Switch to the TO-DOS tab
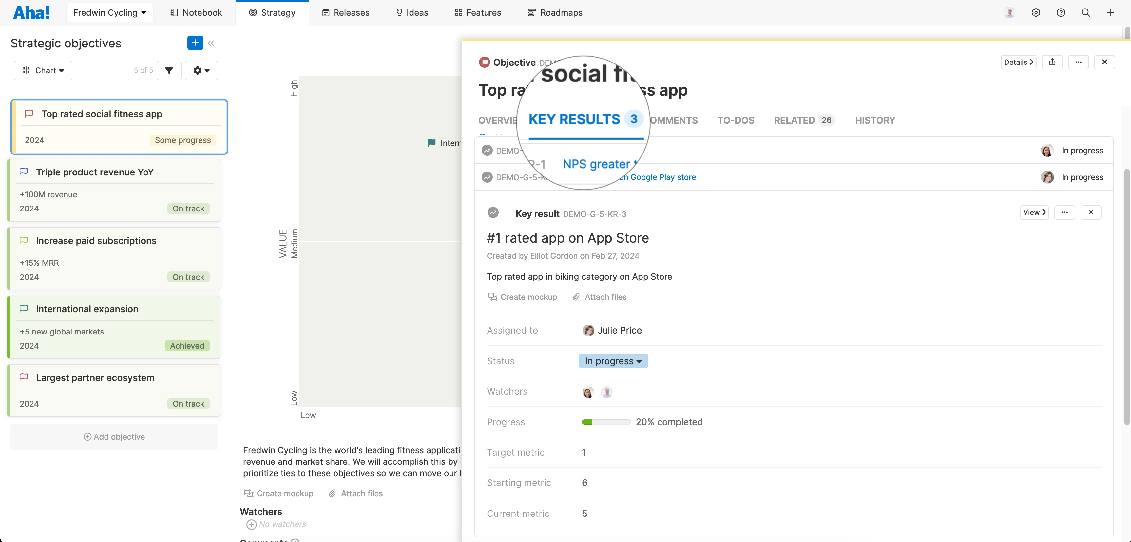Screen dimensions: 1131x542 click(x=736, y=120)
